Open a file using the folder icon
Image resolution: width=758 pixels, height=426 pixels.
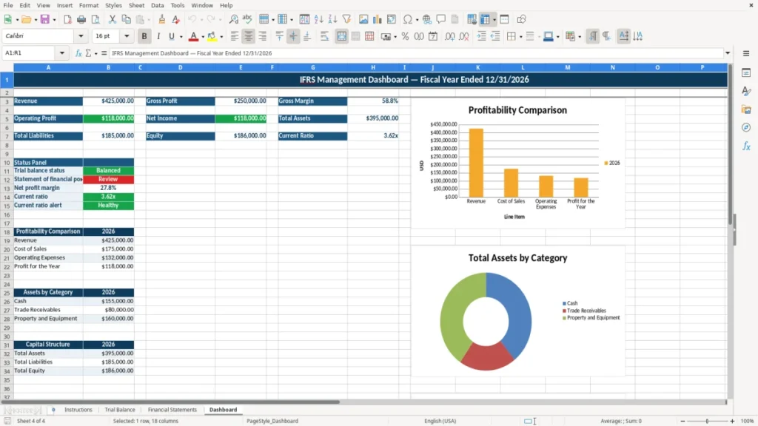[26, 19]
